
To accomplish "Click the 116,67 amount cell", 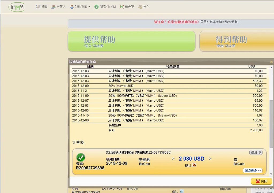I will 258,110.
